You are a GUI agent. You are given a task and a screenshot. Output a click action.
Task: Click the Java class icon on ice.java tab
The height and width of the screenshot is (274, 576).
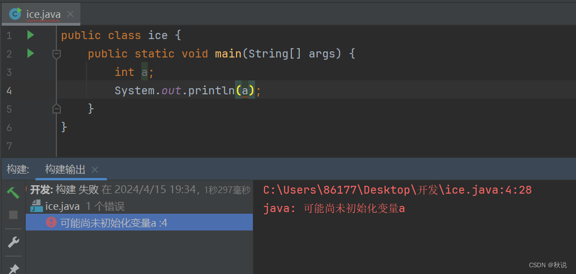[x=16, y=14]
